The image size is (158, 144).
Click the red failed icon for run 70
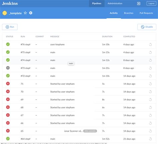8,91
